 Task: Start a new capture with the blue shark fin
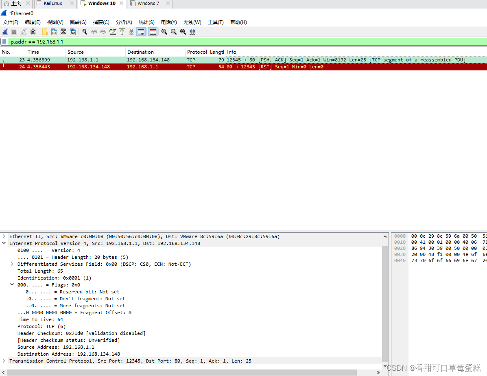pos(4,32)
